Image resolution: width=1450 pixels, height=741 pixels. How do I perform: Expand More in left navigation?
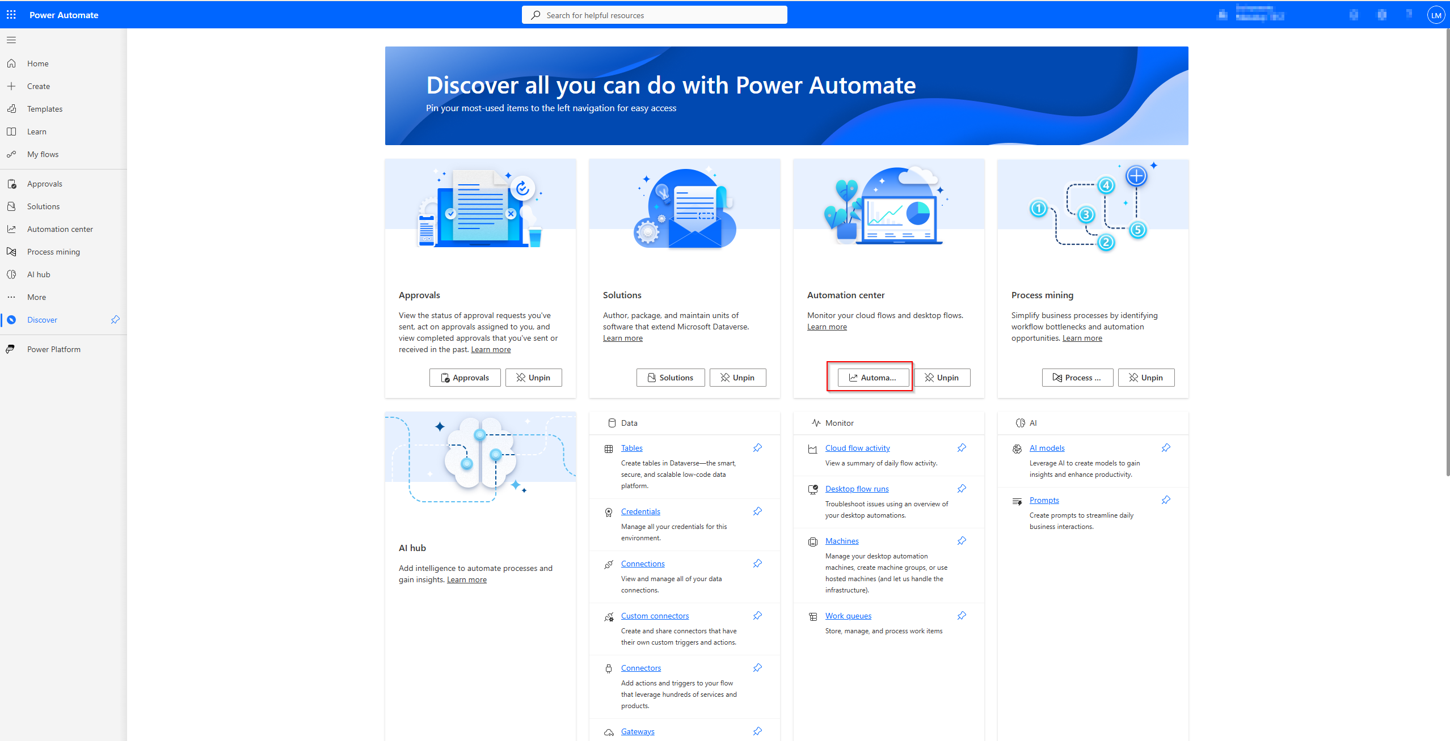(37, 297)
